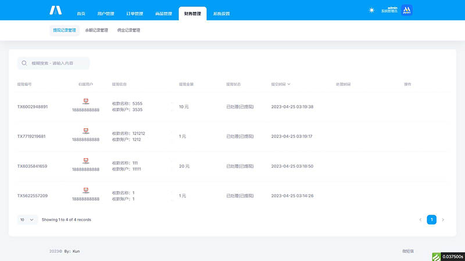The image size is (465, 261).
Task: Click phone number in row TX5622557209
Action: pyautogui.click(x=85, y=199)
